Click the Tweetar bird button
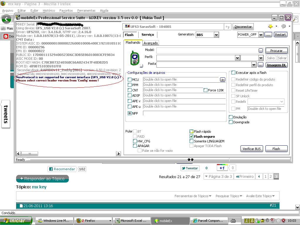The width and height of the screenshot is (300, 225). [190, 168]
